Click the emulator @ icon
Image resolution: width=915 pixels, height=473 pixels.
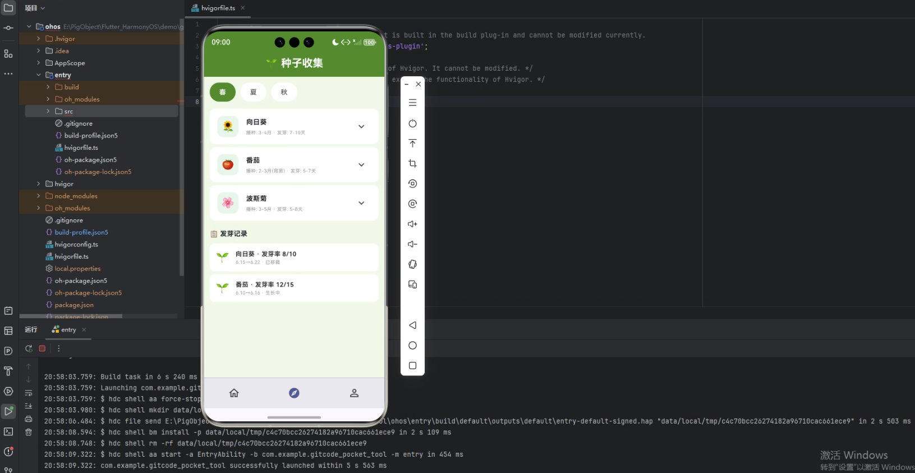pyautogui.click(x=412, y=204)
